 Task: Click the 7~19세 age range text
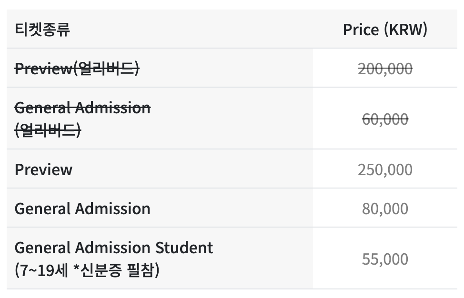[x=44, y=270]
